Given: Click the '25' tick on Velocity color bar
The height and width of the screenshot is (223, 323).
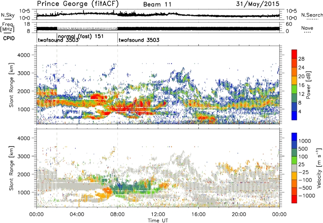Looking at the screenshot, I should (302, 164).
